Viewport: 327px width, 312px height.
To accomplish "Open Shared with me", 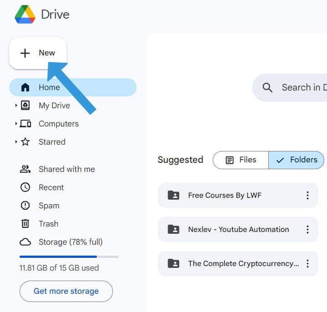I will click(67, 169).
